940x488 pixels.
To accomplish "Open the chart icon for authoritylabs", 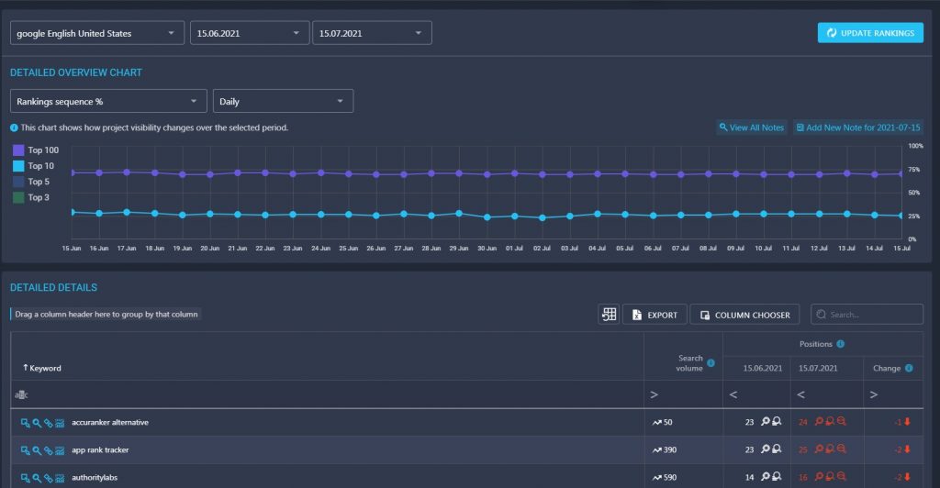I will (60, 478).
